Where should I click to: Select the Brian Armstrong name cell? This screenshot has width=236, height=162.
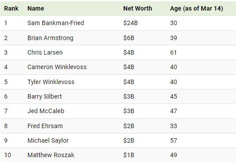point(51,38)
